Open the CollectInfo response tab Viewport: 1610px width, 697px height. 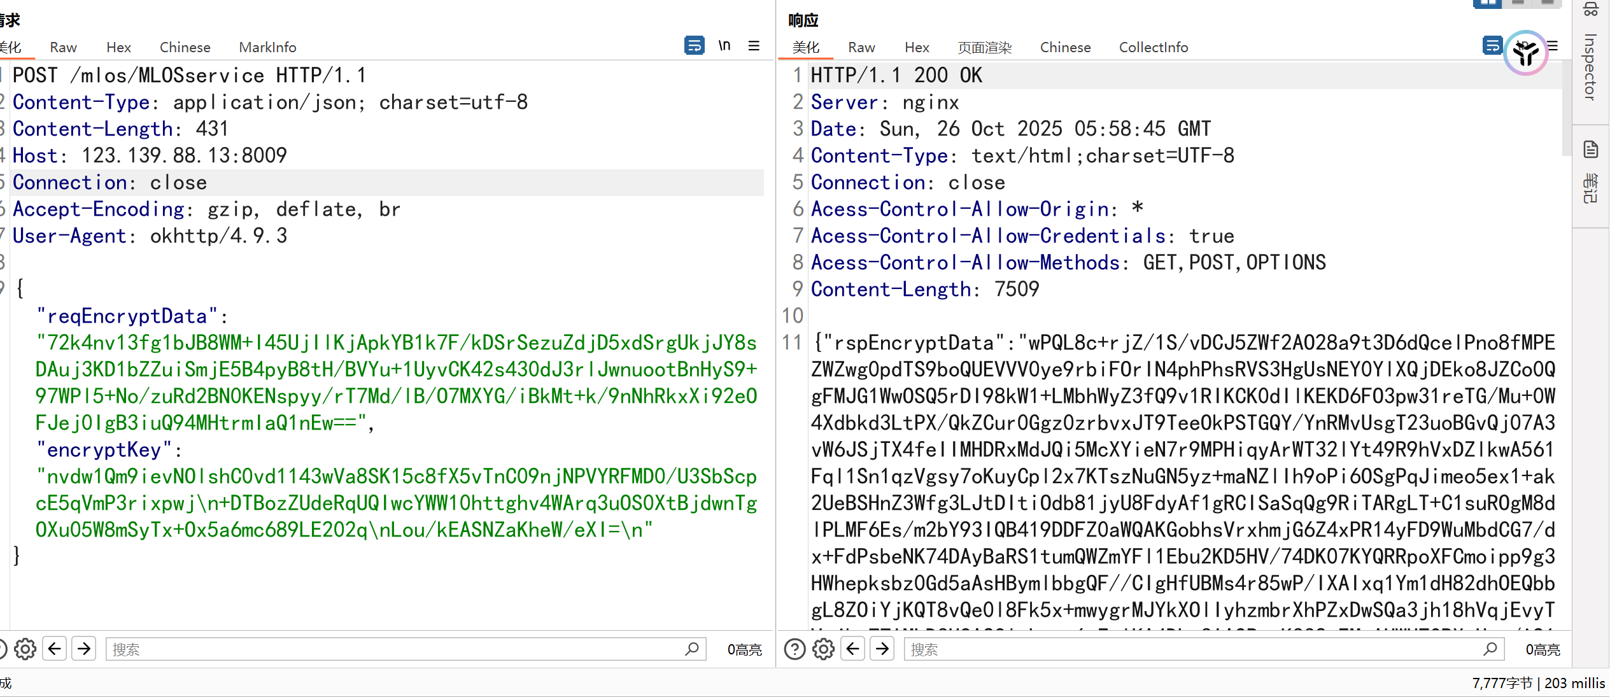coord(1153,47)
